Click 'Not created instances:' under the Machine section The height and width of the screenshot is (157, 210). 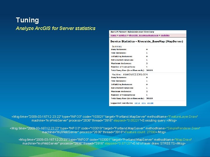122,88
